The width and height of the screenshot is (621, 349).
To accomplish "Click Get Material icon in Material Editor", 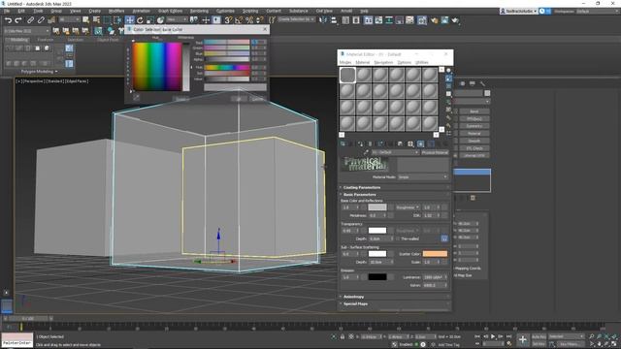I will point(343,144).
